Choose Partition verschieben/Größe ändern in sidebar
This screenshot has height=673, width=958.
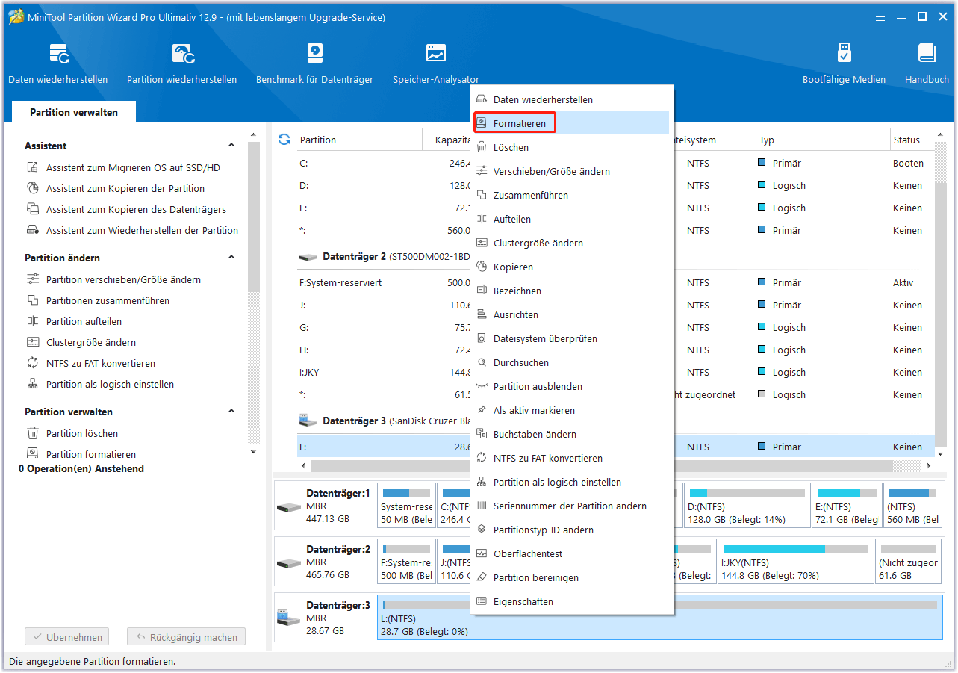tap(123, 279)
